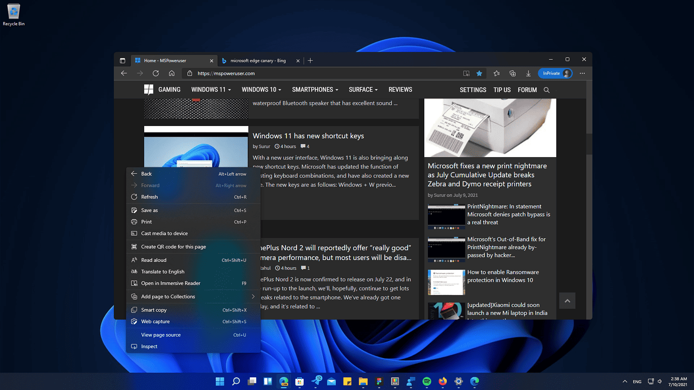Click TIP US in site navigation
The width and height of the screenshot is (694, 390).
[502, 90]
